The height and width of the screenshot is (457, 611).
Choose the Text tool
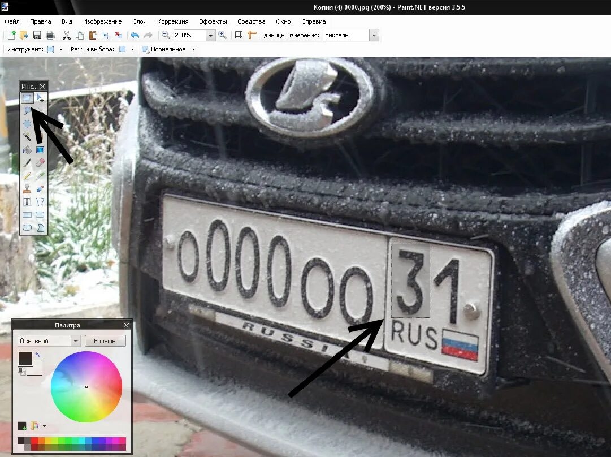point(27,201)
